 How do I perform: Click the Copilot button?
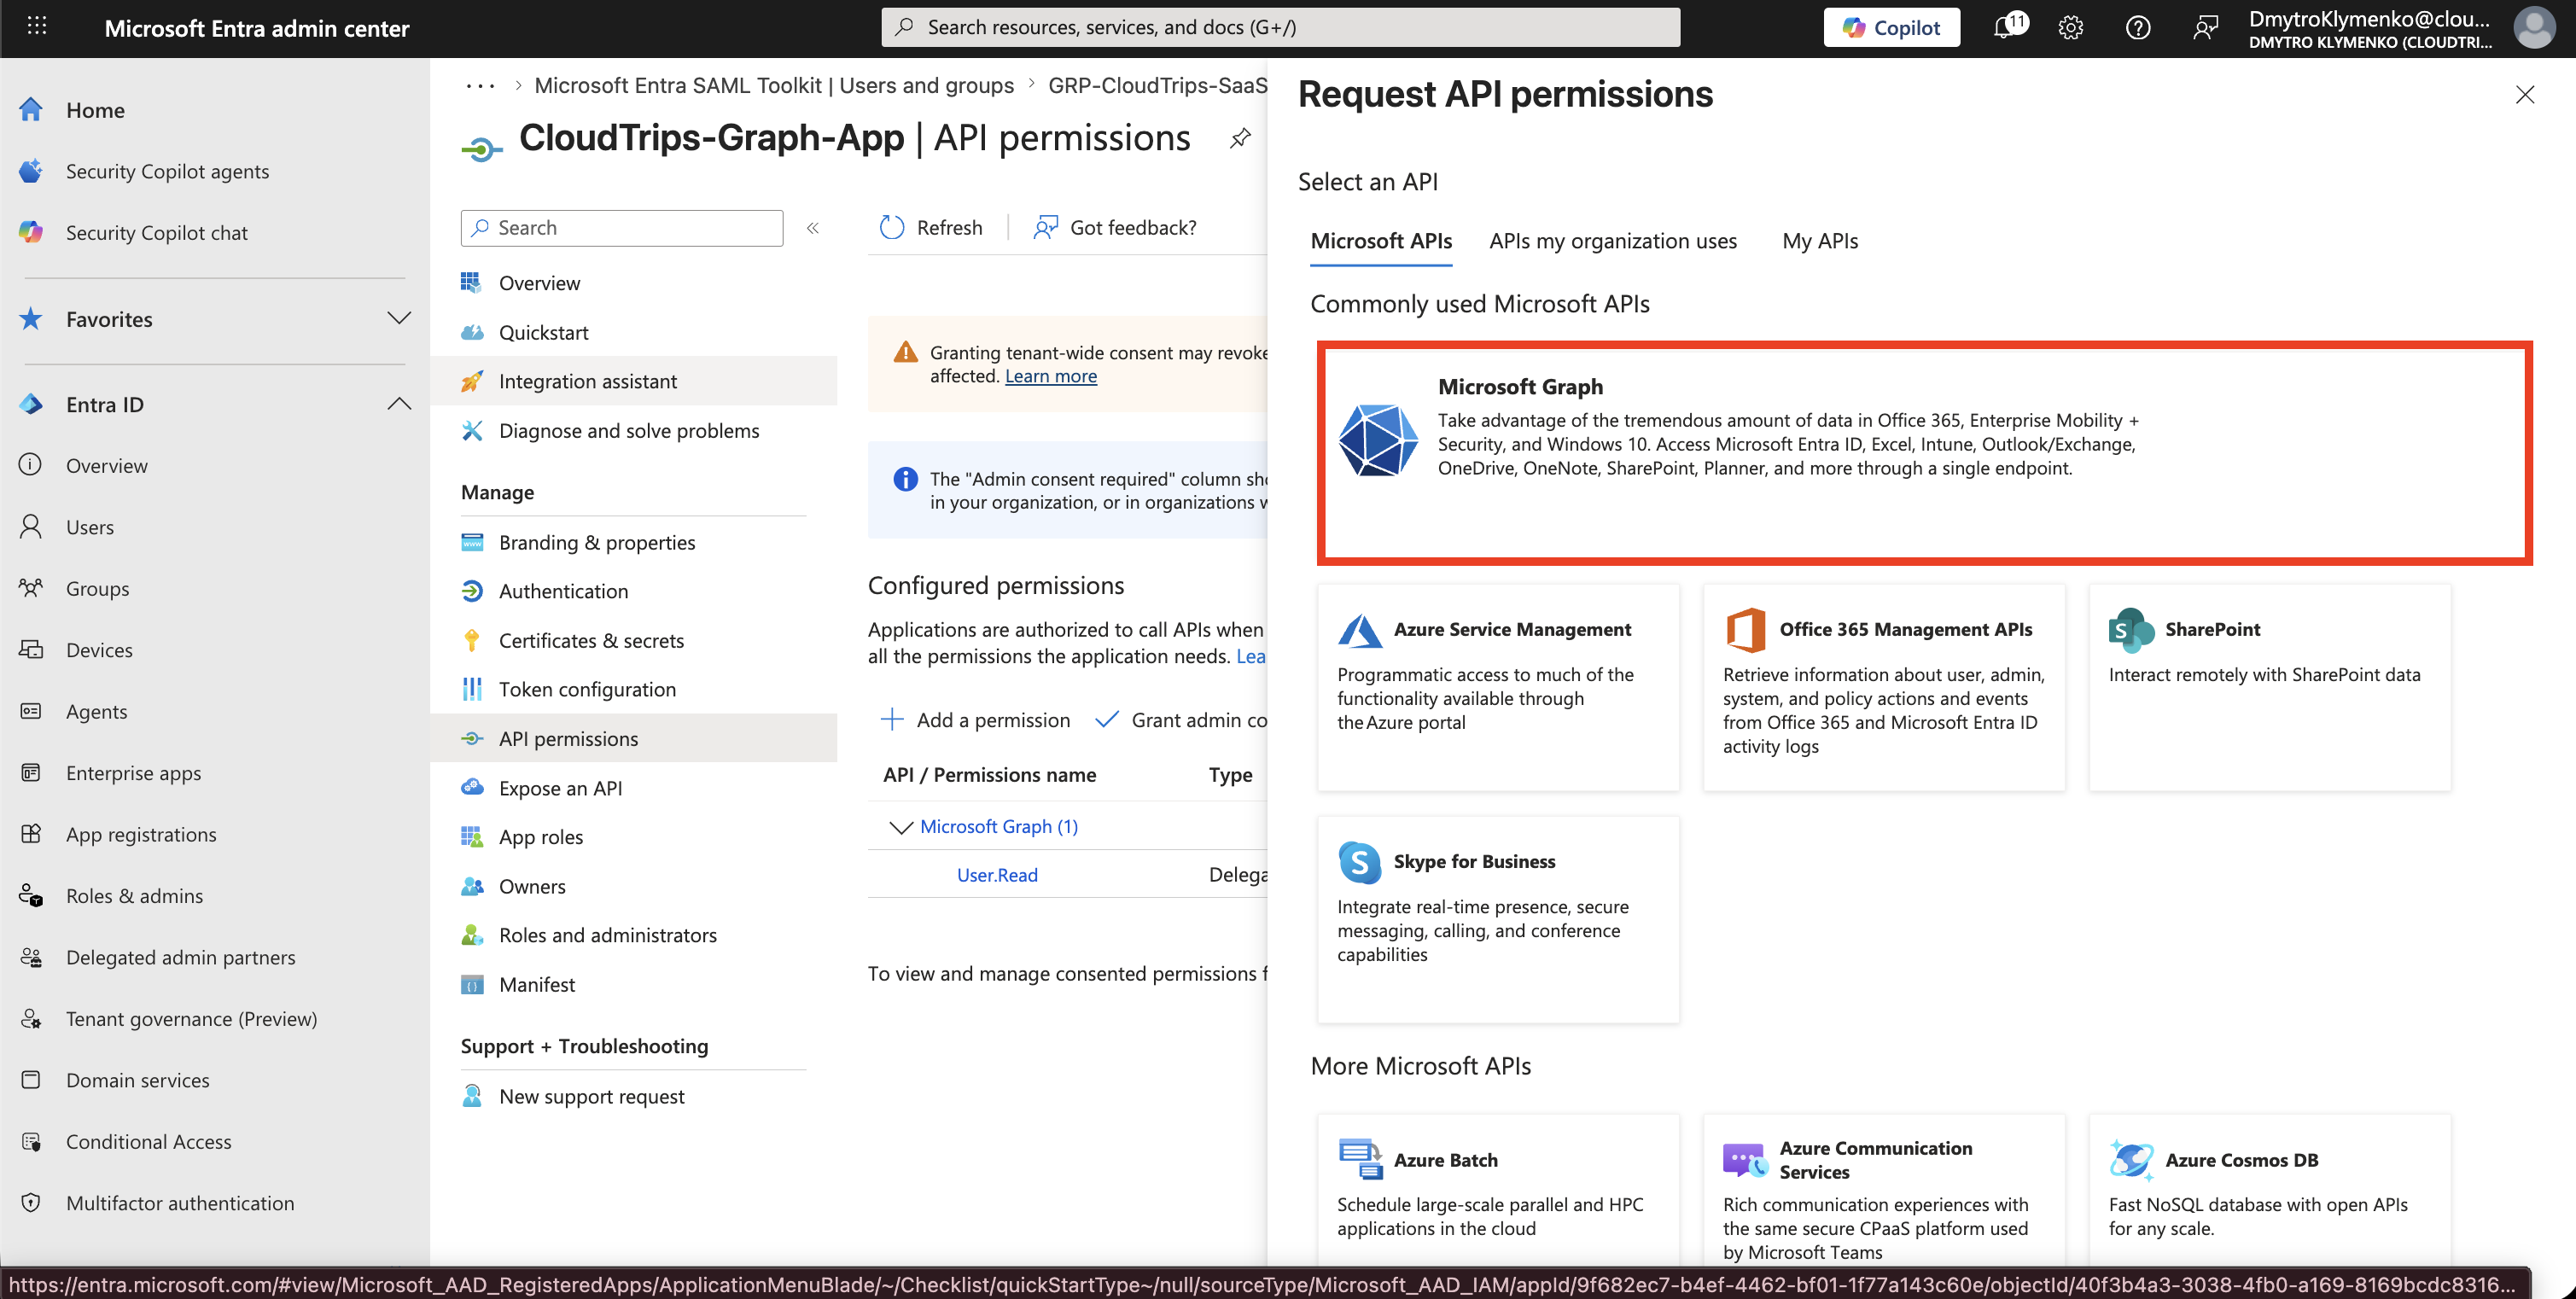tap(1891, 27)
